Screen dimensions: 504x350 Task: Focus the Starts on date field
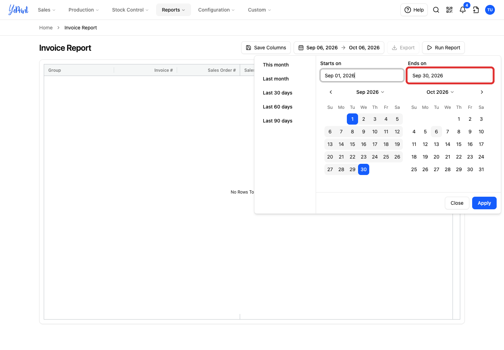point(362,76)
